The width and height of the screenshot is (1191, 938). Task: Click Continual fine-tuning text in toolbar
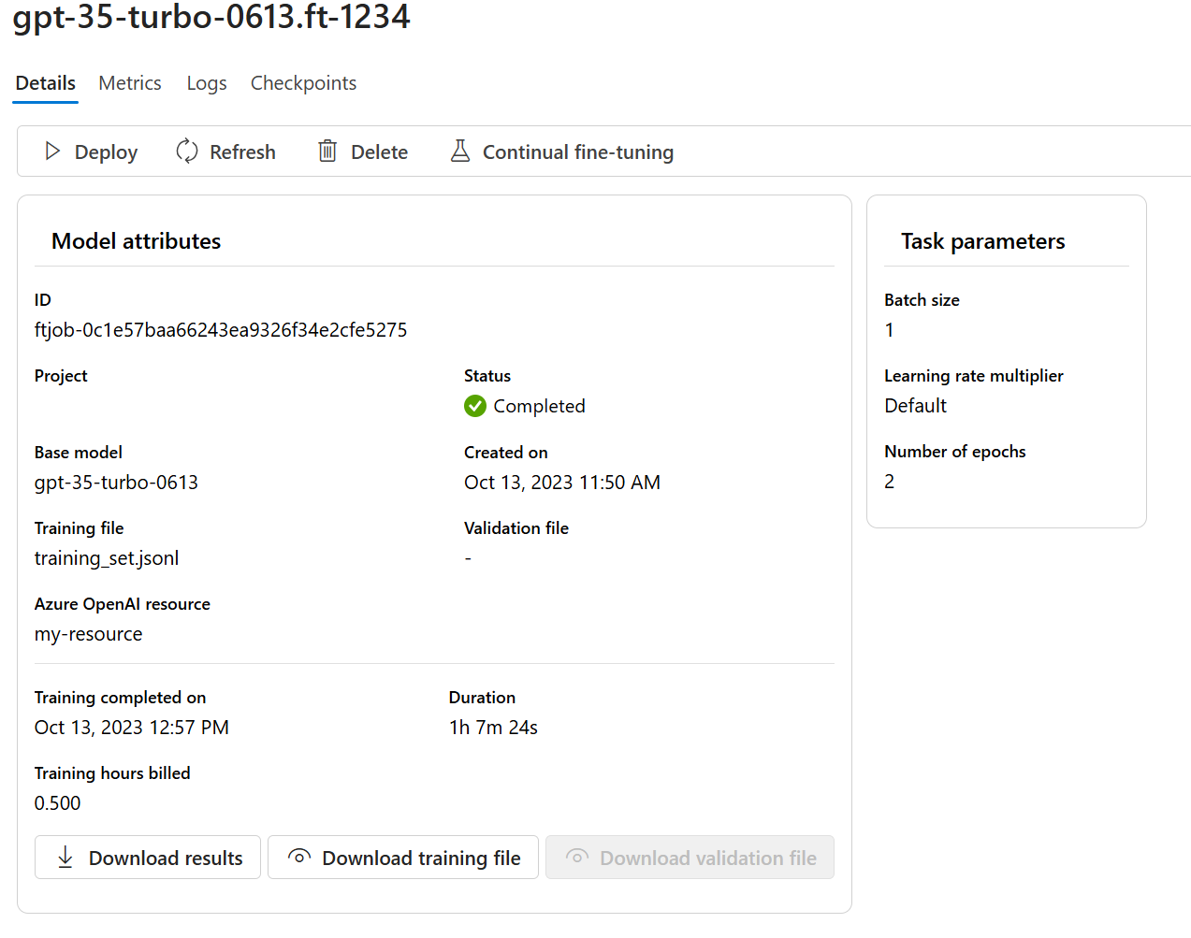pos(578,152)
